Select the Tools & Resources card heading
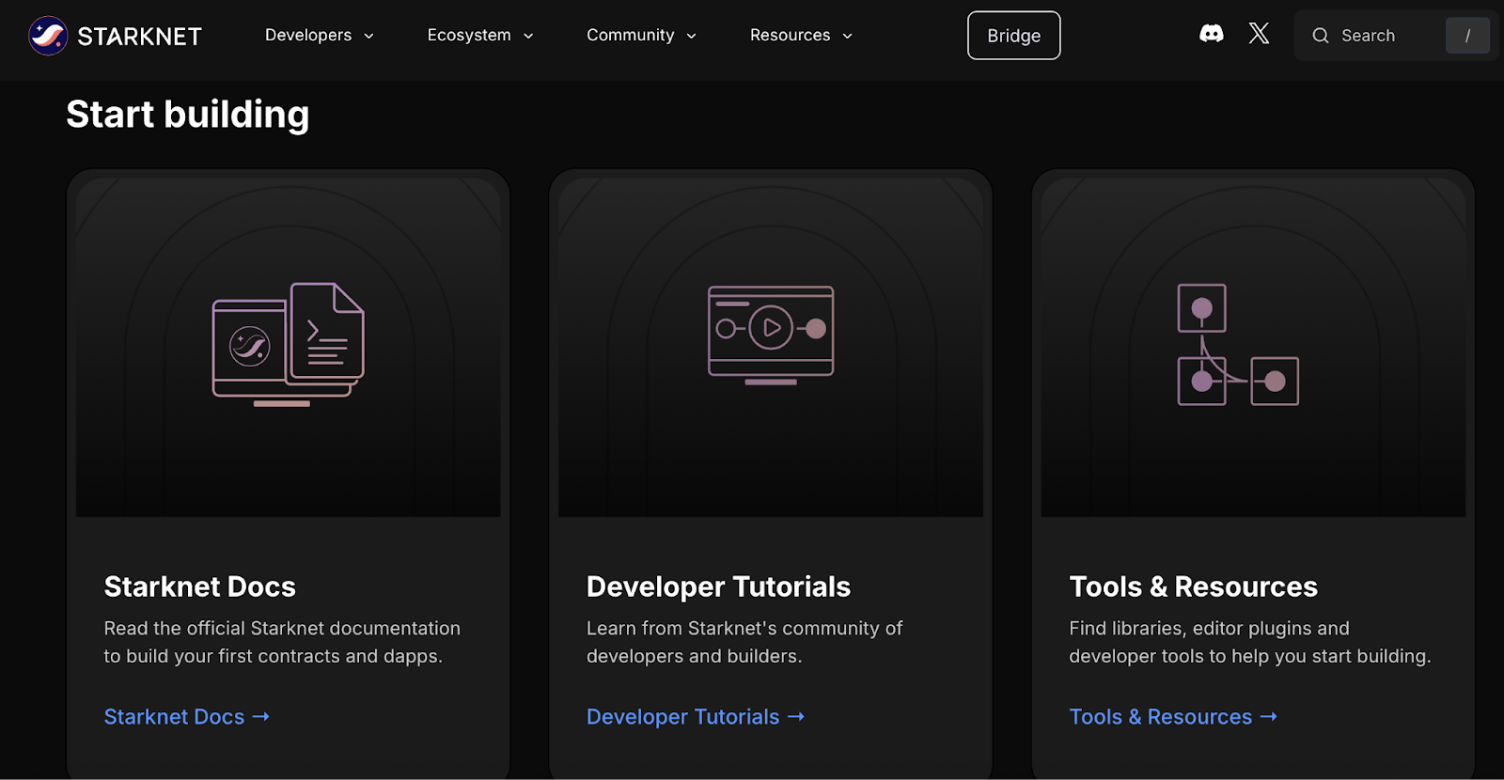 [x=1193, y=587]
